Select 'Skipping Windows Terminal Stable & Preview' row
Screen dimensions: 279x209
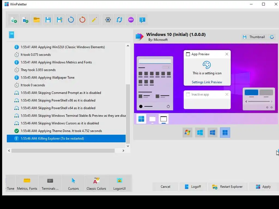[x=66, y=116]
